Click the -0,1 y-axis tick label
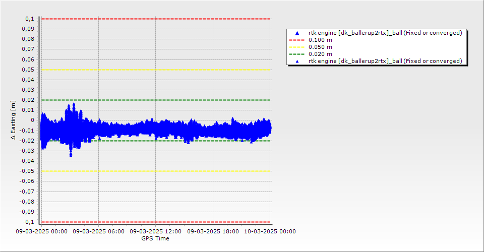Viewport: 484px width, 252px height. tap(28, 222)
